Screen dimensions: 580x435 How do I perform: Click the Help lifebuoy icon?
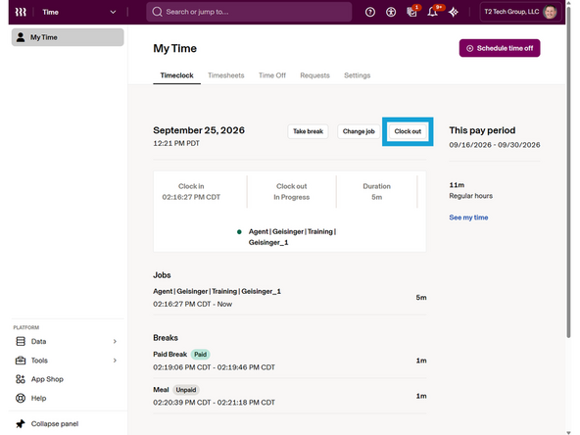tap(21, 398)
